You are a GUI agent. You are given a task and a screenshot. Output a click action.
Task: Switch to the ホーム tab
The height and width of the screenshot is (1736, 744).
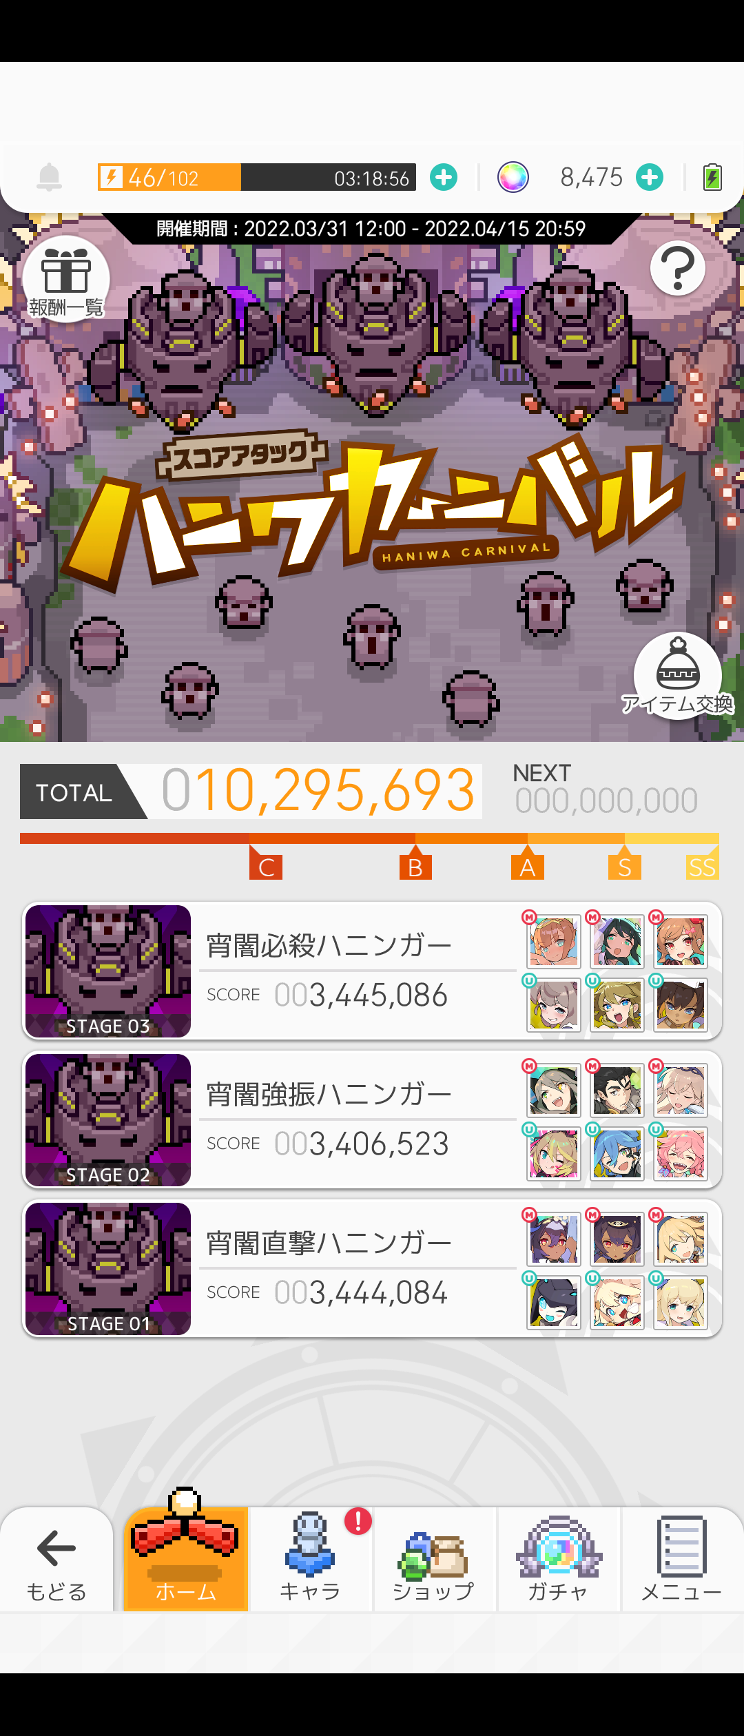185,1560
